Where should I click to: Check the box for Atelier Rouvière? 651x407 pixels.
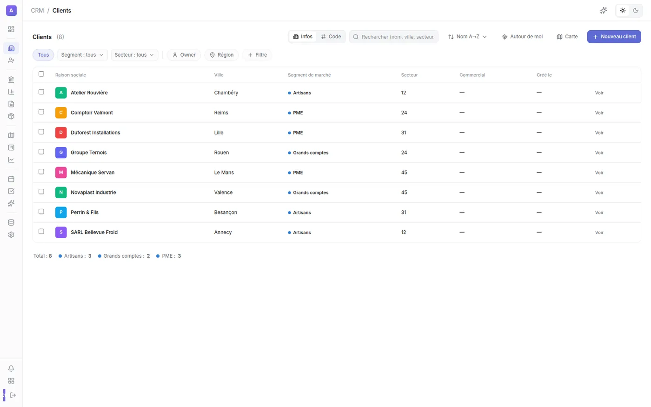point(41,92)
